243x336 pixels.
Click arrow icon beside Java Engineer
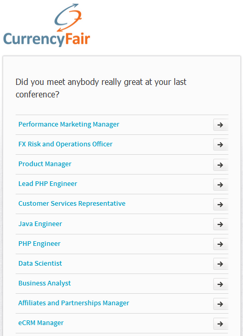[221, 225]
